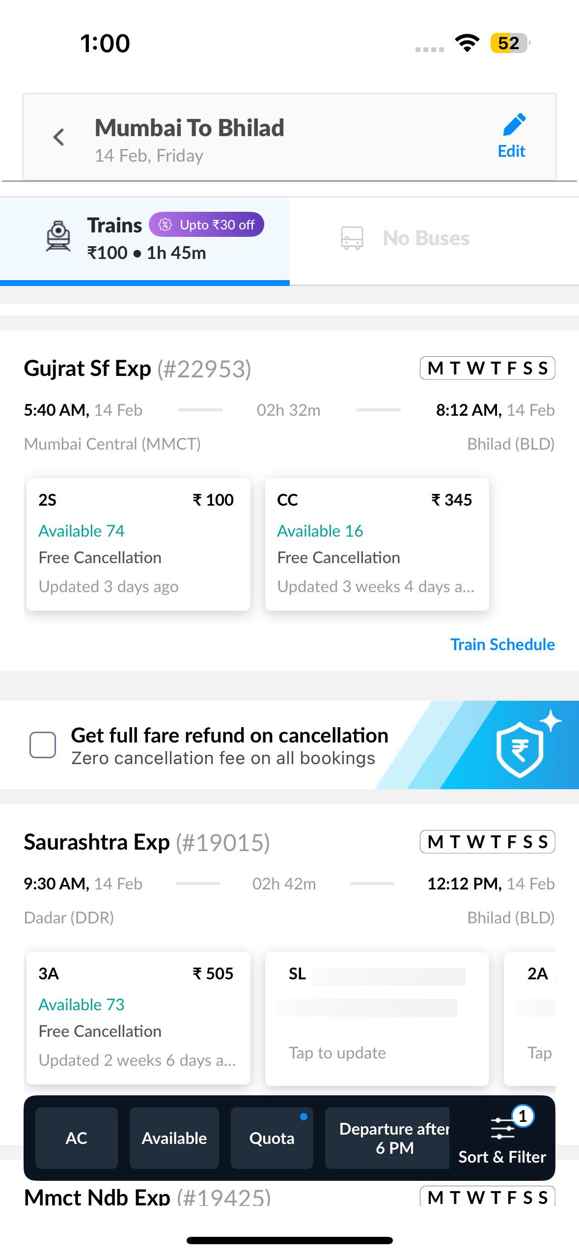Tap the Upto ₹30 off badge
579x1256 pixels.
207,225
